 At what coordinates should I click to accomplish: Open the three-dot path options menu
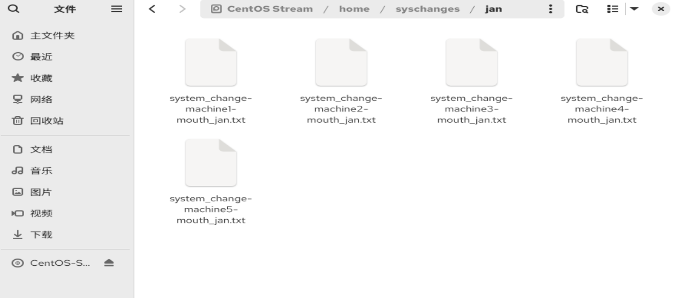(x=551, y=9)
